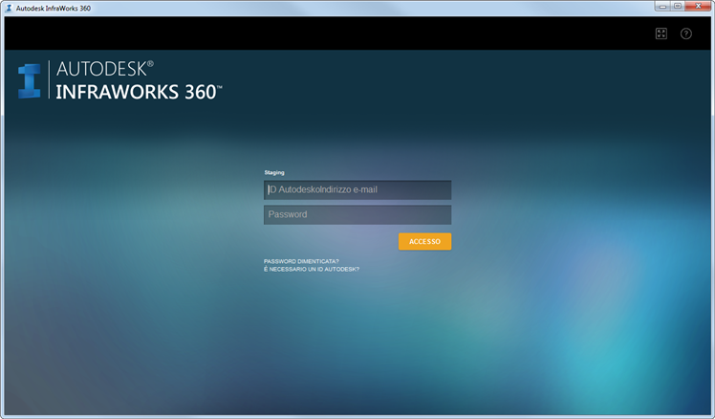This screenshot has height=419, width=715.
Task: Click the orange ACCESSO button
Action: pos(424,241)
